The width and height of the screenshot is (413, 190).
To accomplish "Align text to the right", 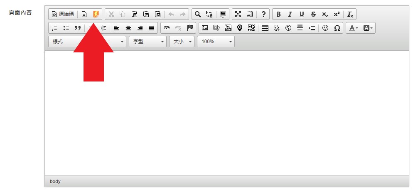I will click(x=140, y=28).
